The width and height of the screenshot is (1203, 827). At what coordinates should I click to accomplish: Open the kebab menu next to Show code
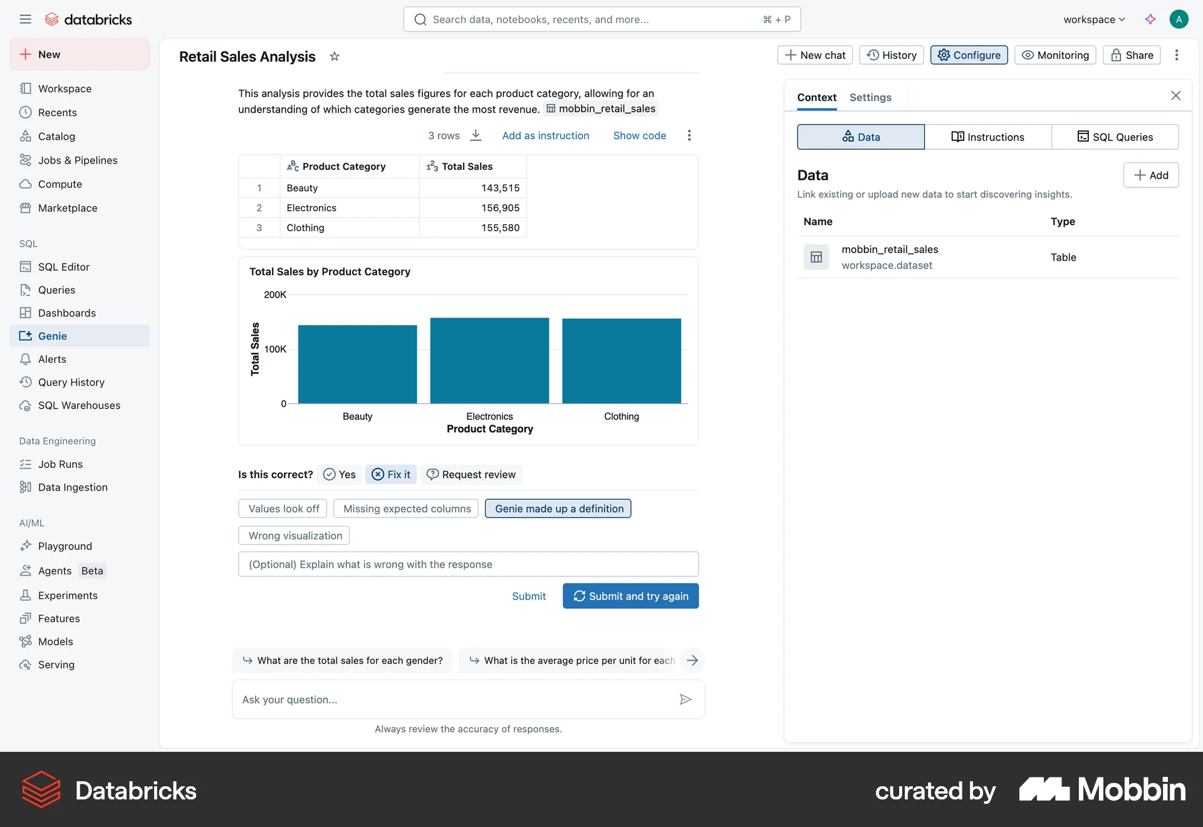pos(689,135)
